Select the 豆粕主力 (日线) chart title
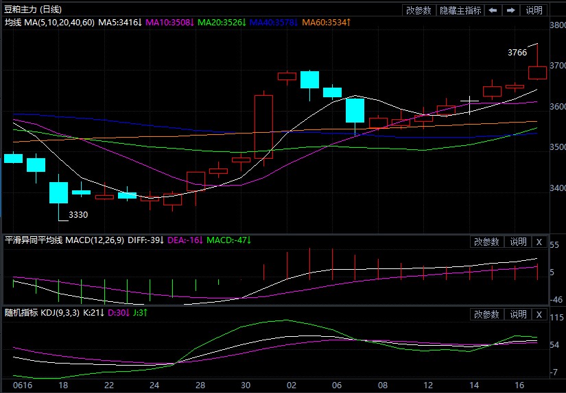Screen dimensions: 566x393 click(32, 9)
